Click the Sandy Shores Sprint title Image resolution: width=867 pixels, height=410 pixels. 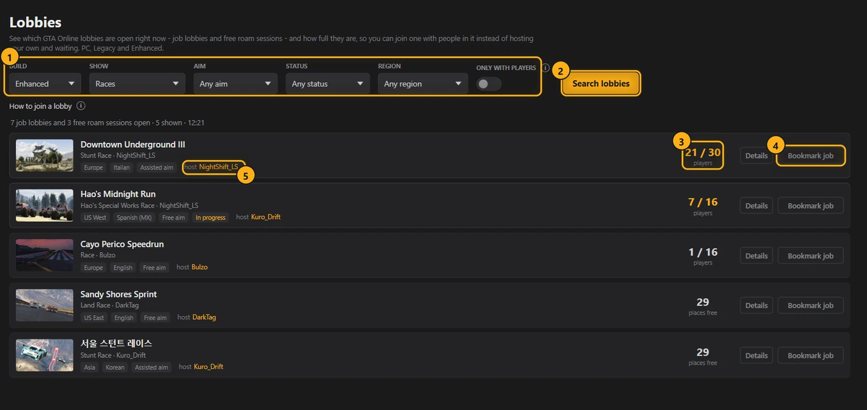click(x=118, y=294)
